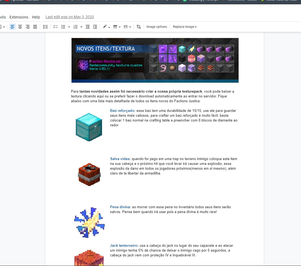Click "pena divina é muito rara!" text
Viewport: 301px width, 266px height.
[x=197, y=212]
